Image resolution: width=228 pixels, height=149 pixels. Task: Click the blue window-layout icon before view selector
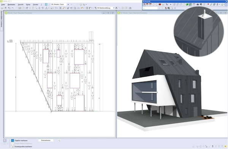(46, 4)
